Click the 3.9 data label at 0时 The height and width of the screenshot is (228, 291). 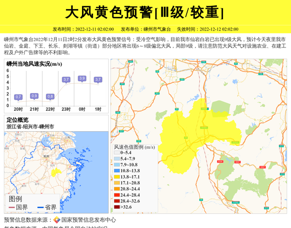[x=82, y=78]
